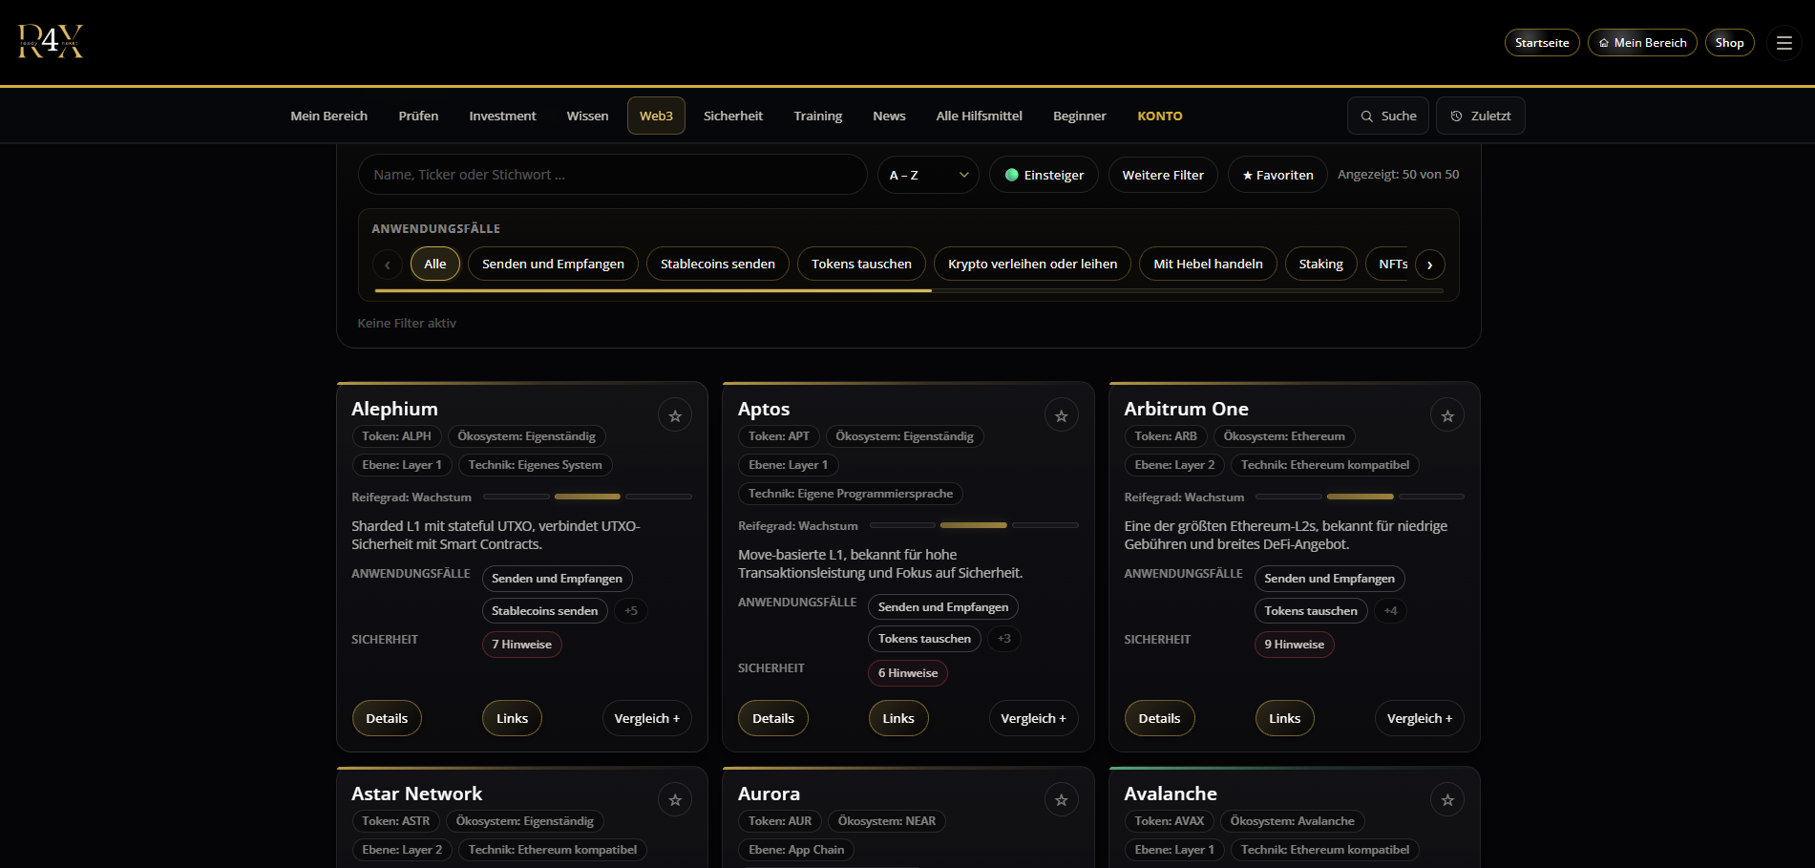Open the Investment nav tab

[502, 116]
